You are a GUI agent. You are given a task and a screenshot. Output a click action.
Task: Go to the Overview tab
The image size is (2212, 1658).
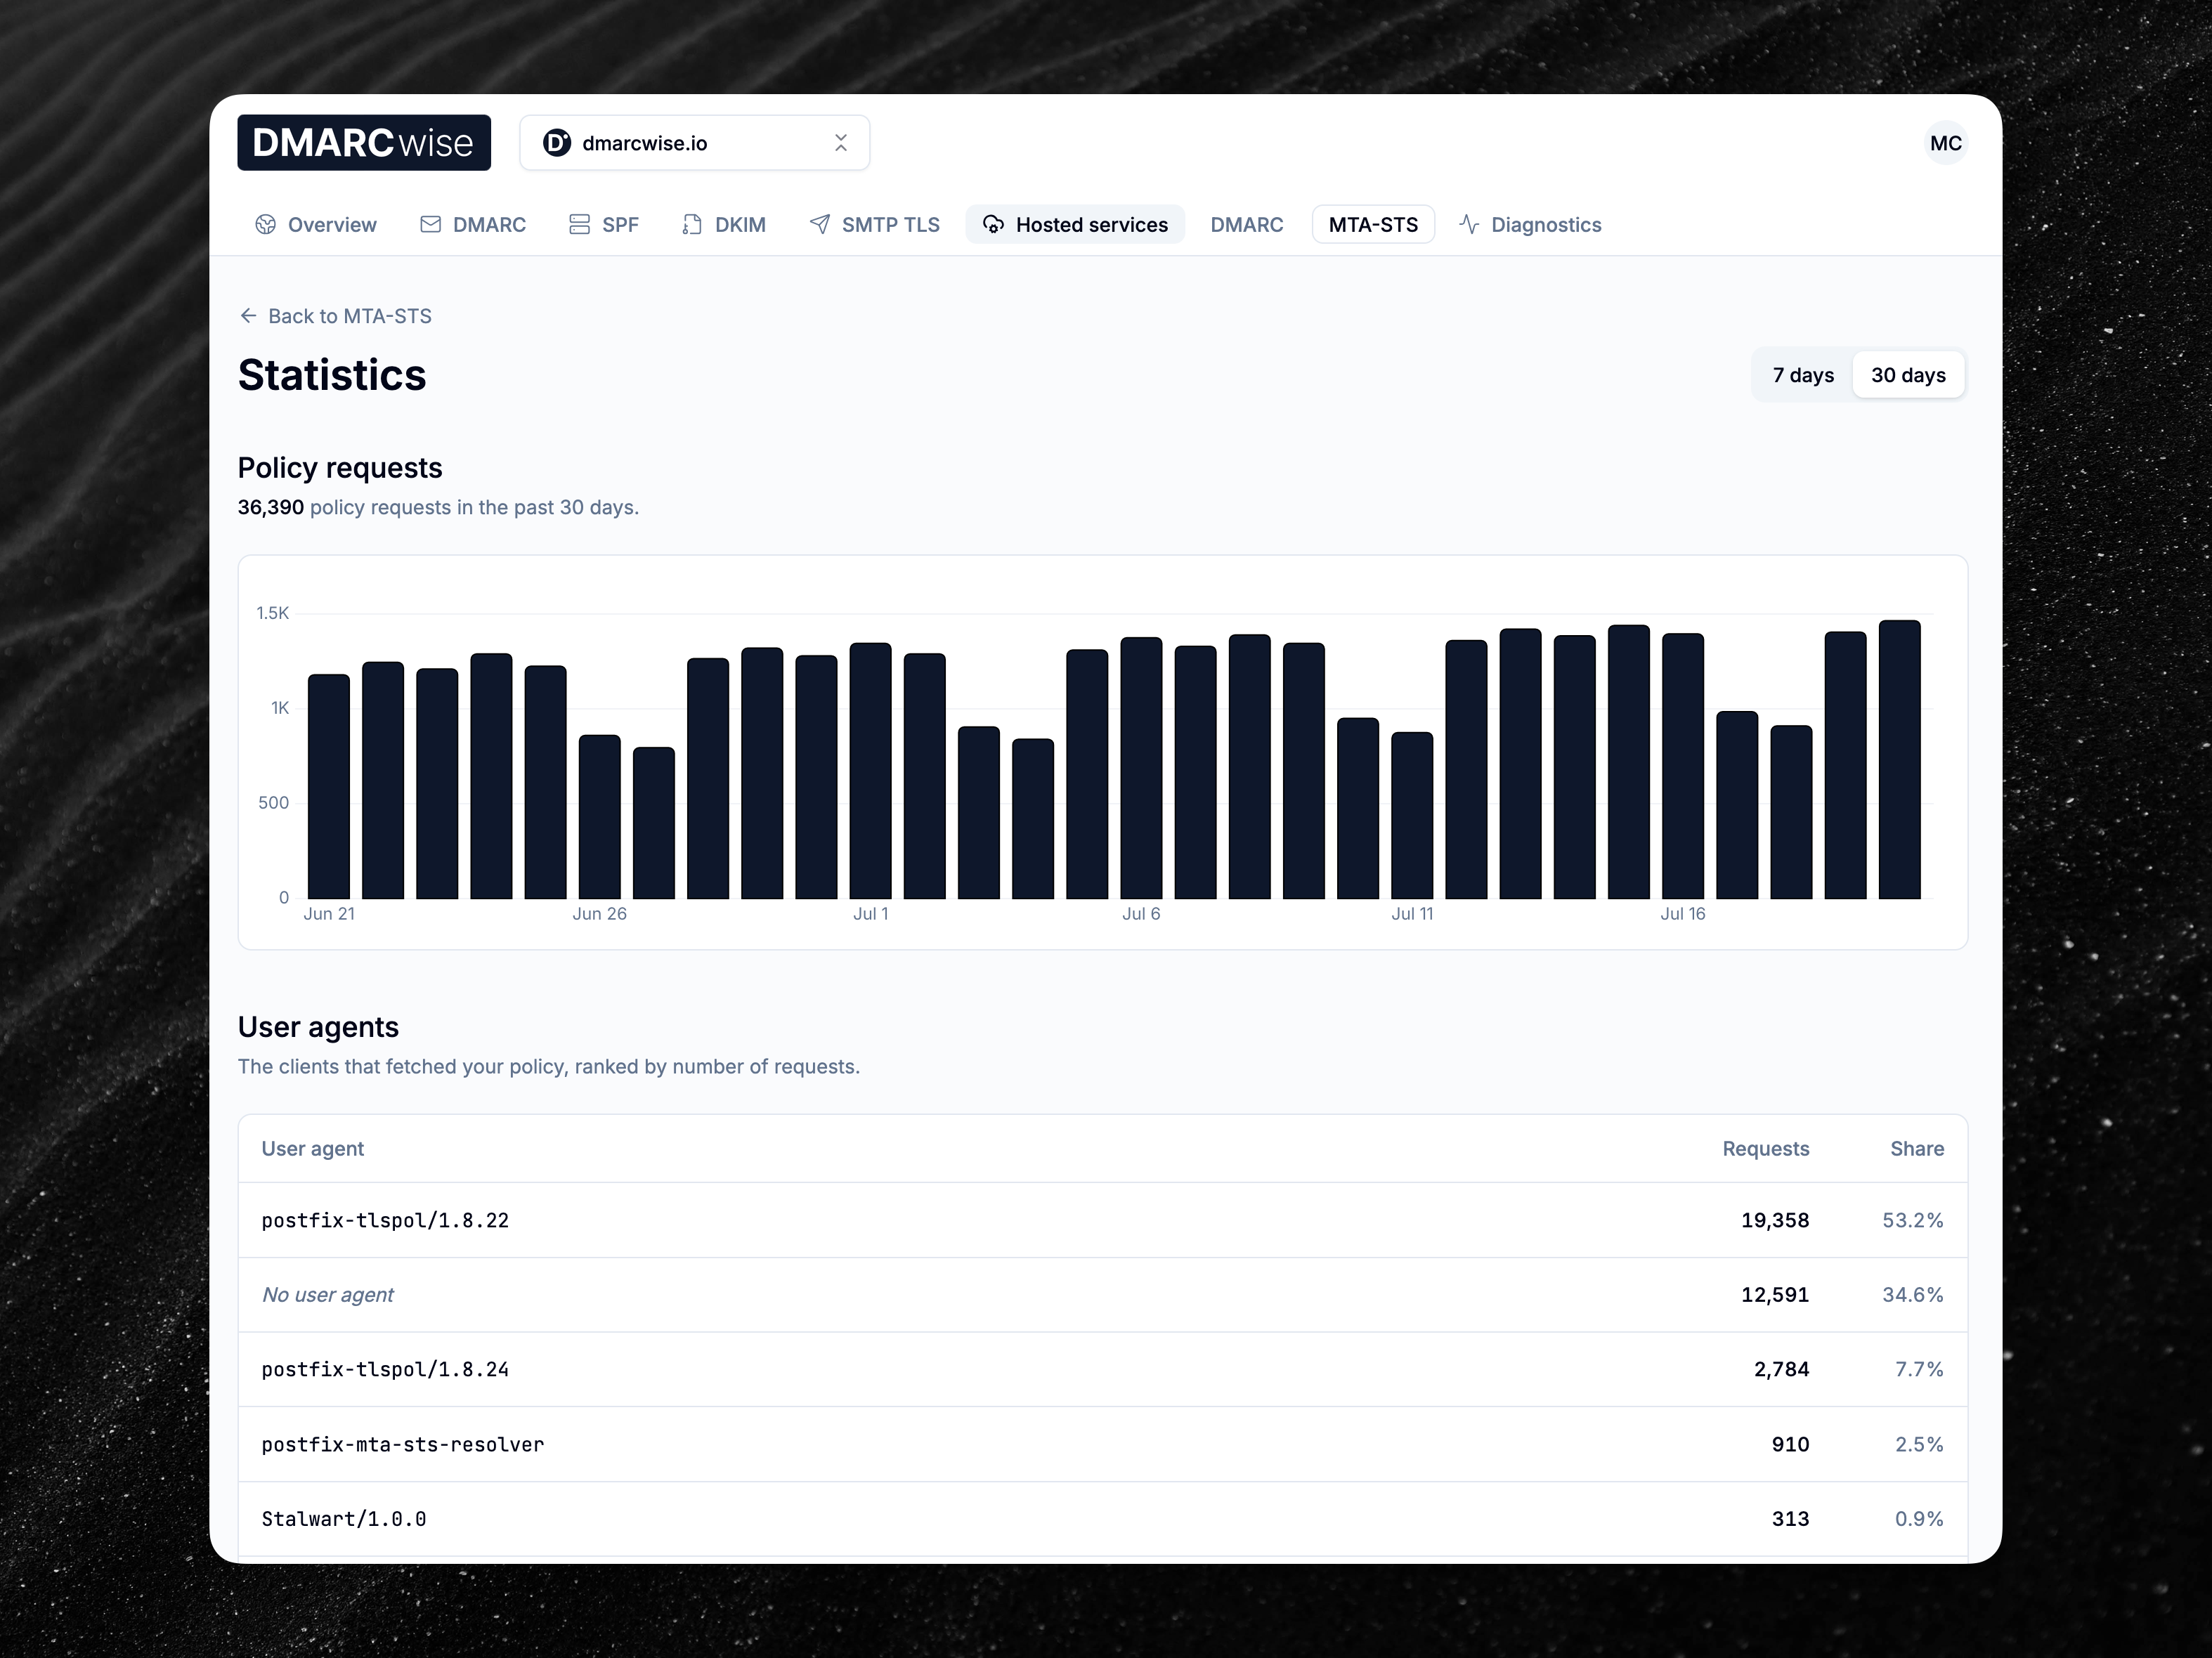point(316,224)
